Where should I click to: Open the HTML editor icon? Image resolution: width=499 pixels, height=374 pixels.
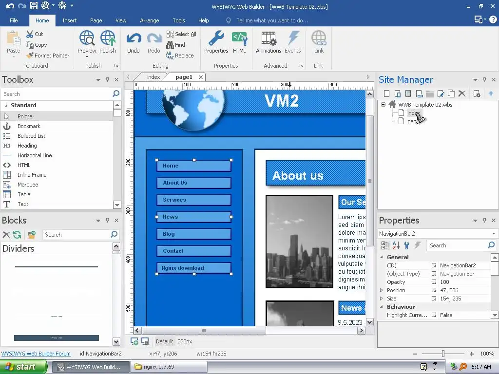tap(239, 38)
